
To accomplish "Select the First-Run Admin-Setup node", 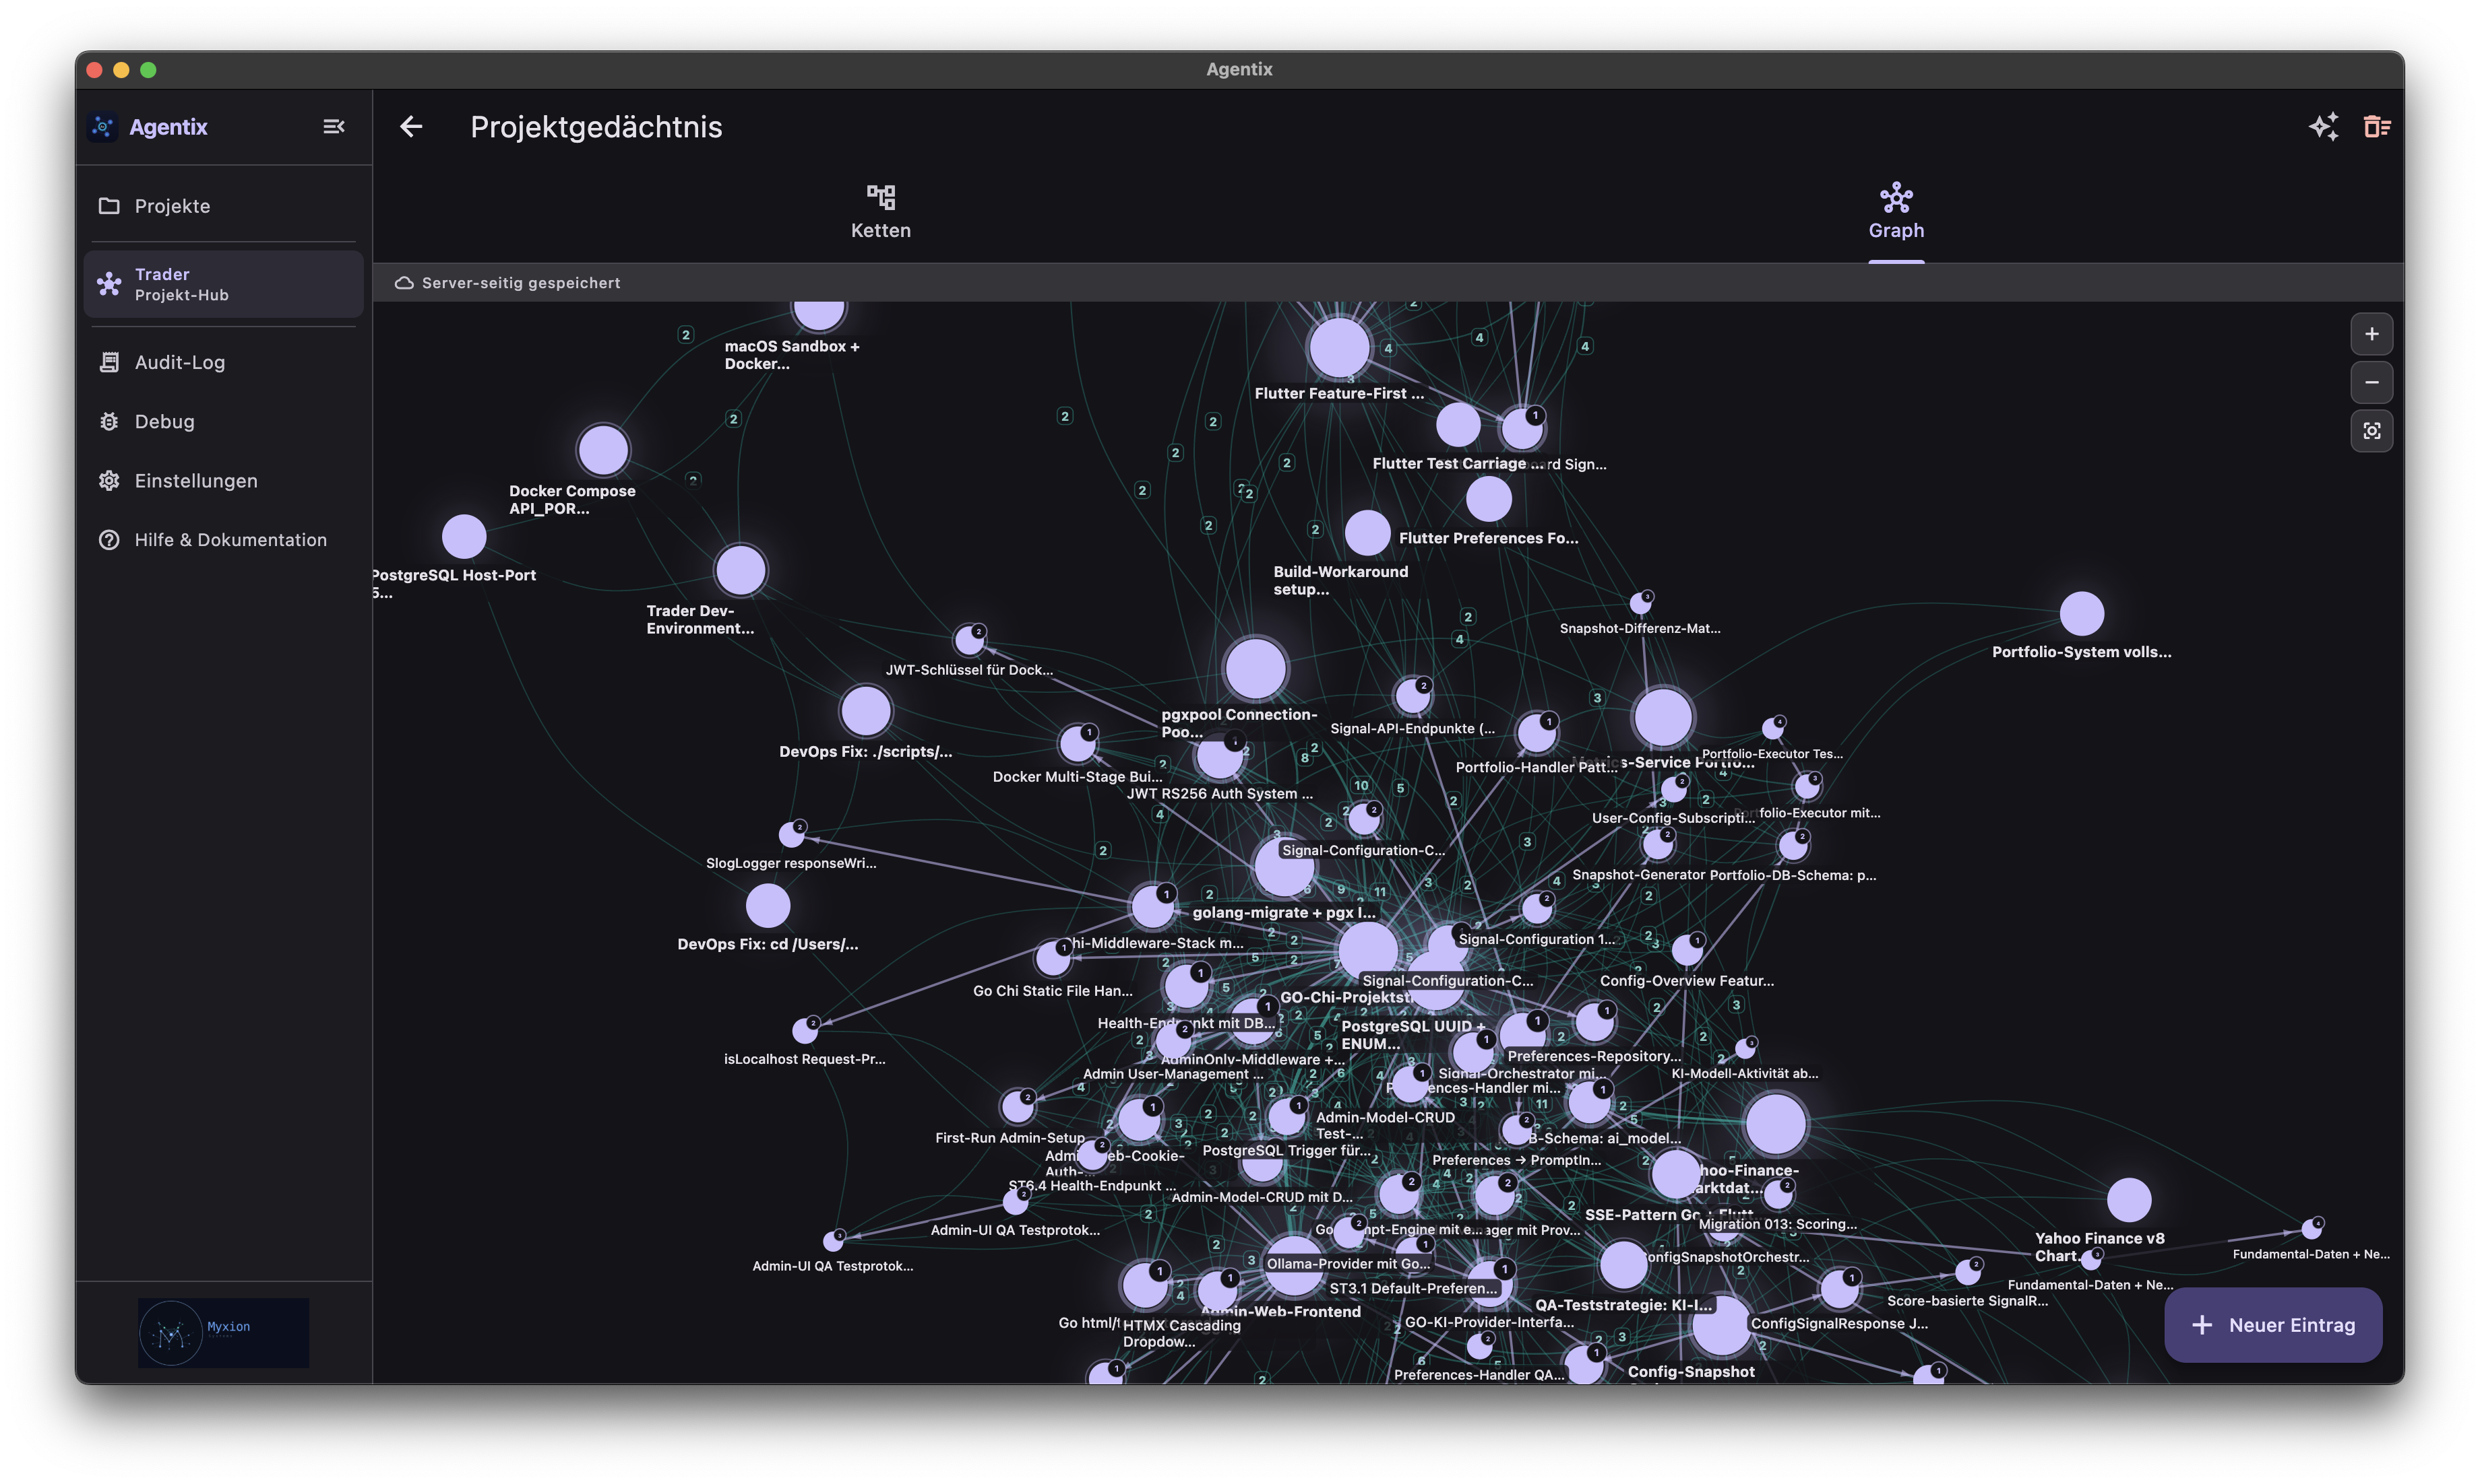I will (x=1018, y=1107).
